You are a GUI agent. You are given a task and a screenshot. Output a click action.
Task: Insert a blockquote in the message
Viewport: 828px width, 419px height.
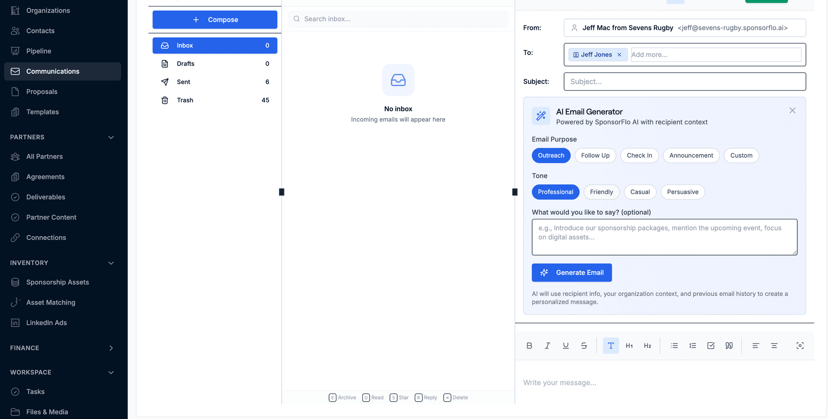click(729, 345)
